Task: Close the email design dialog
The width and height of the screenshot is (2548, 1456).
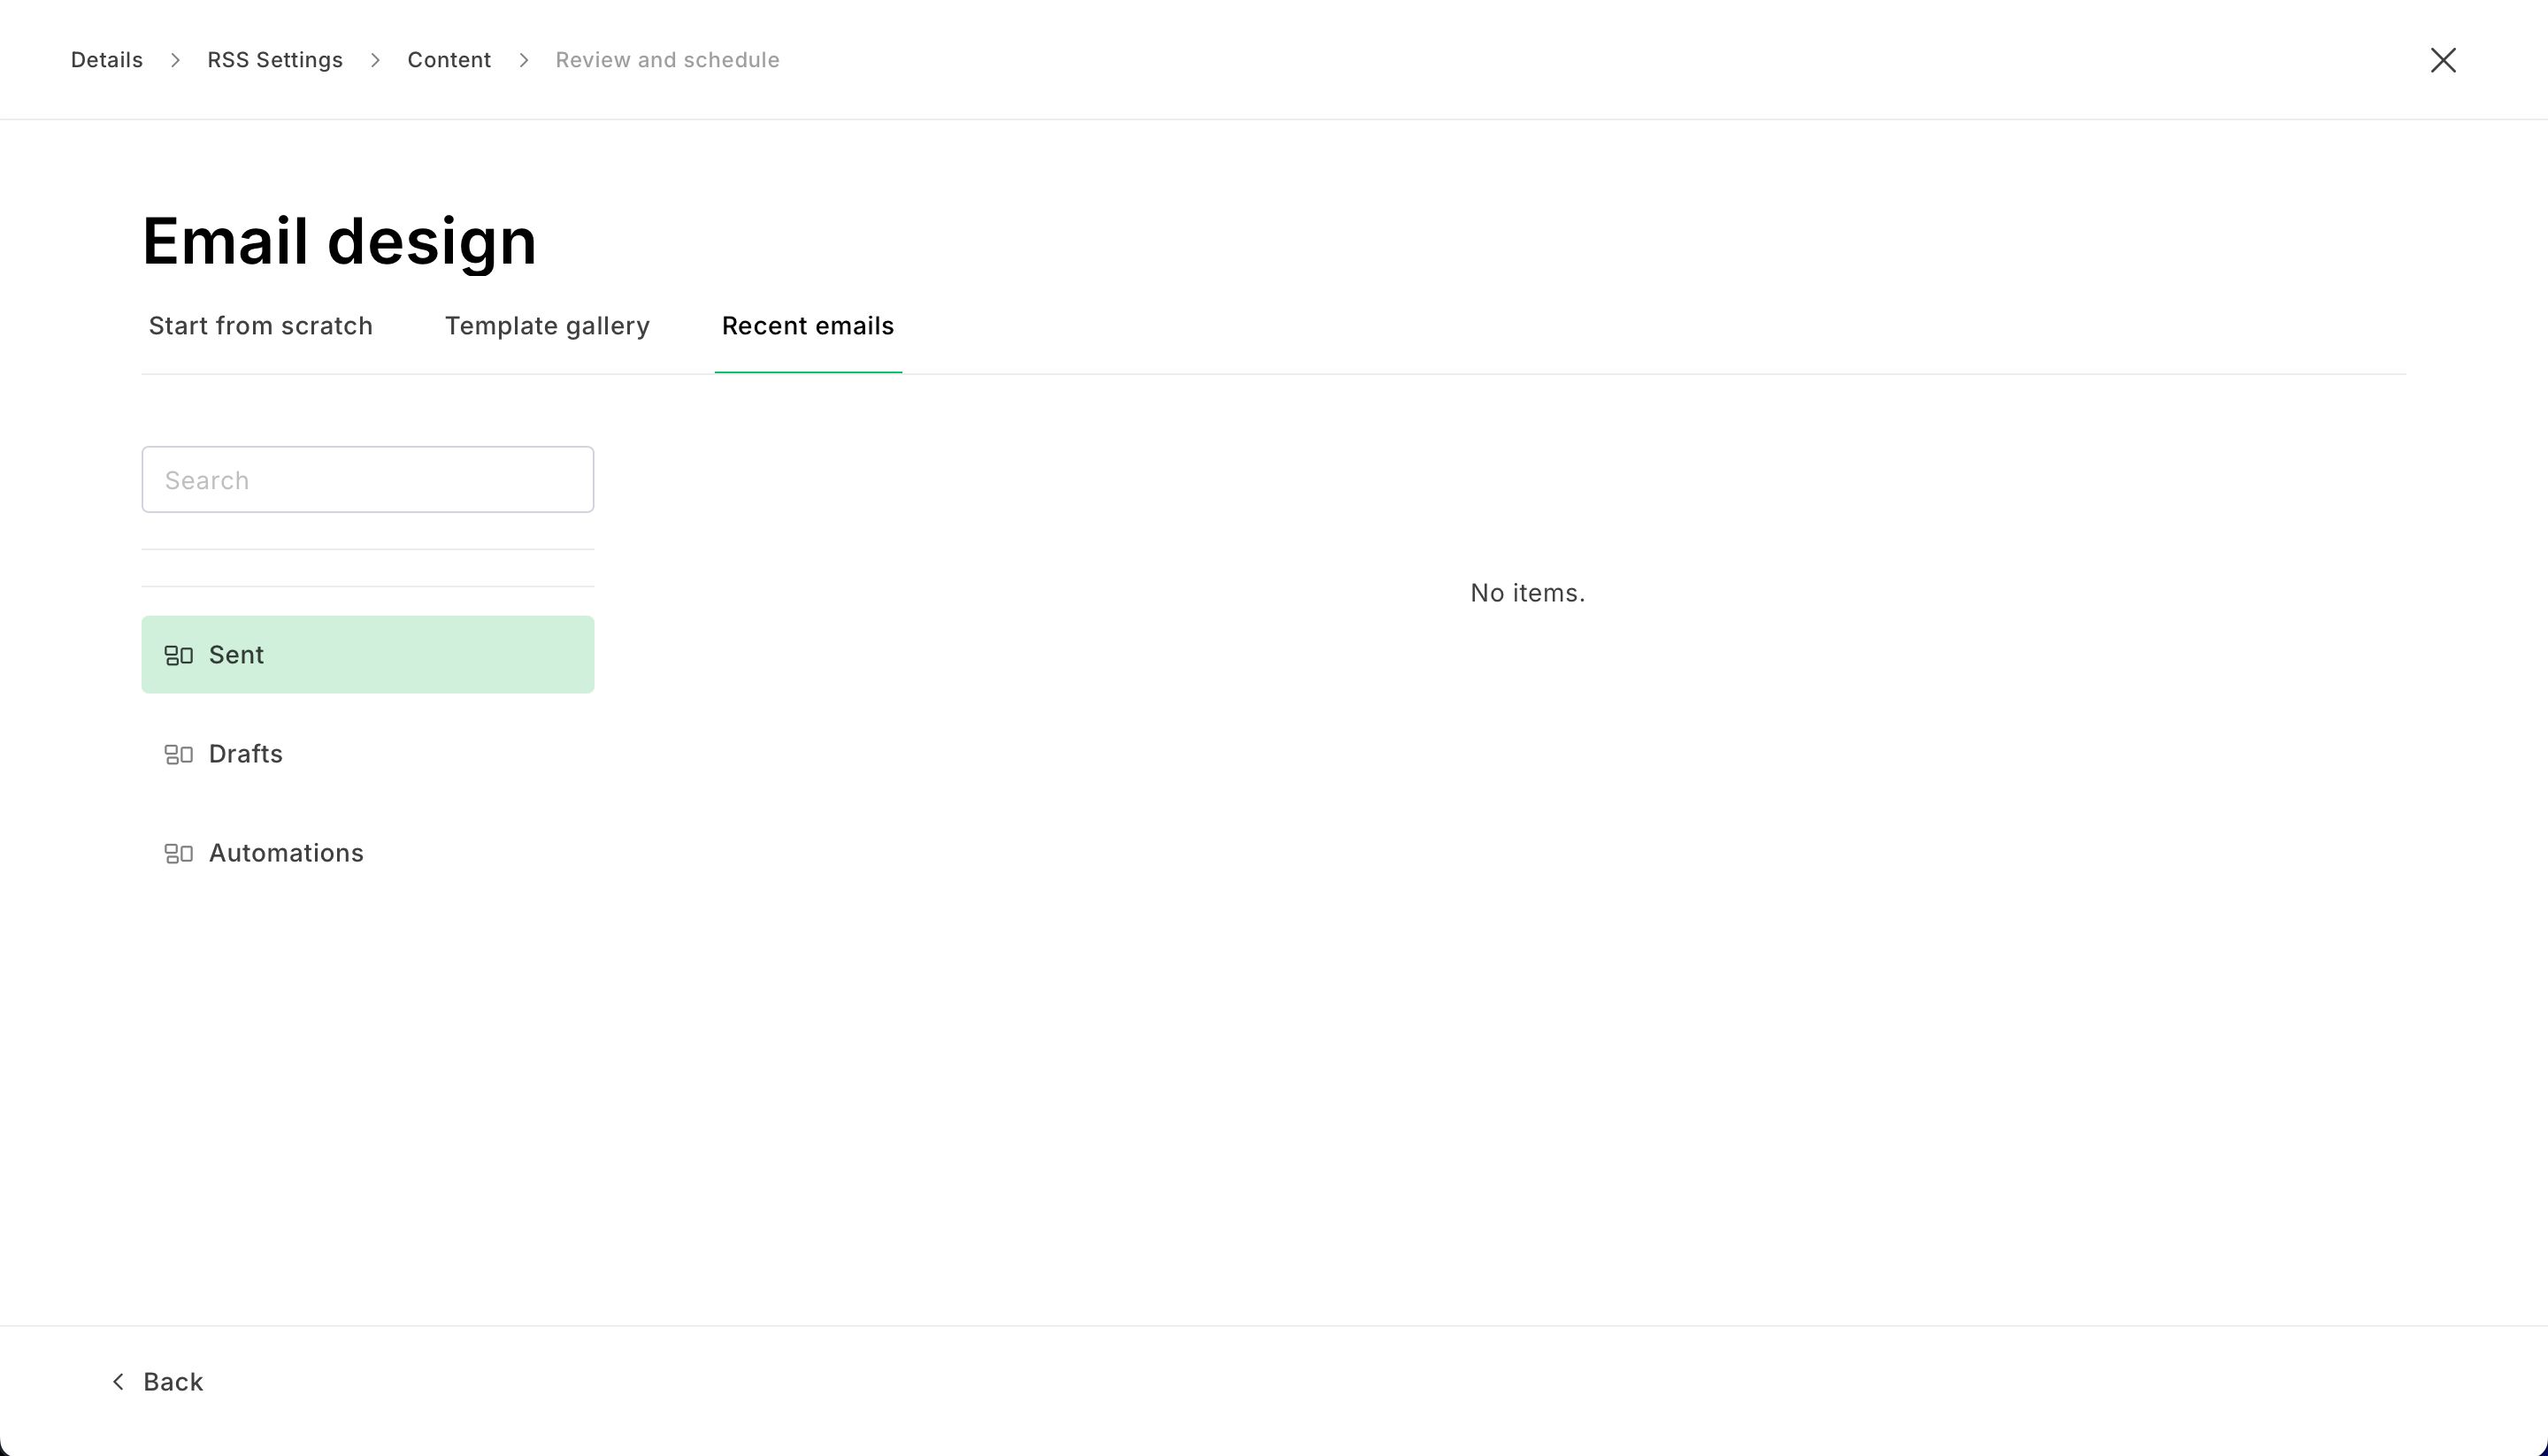Action: pos(2443,60)
